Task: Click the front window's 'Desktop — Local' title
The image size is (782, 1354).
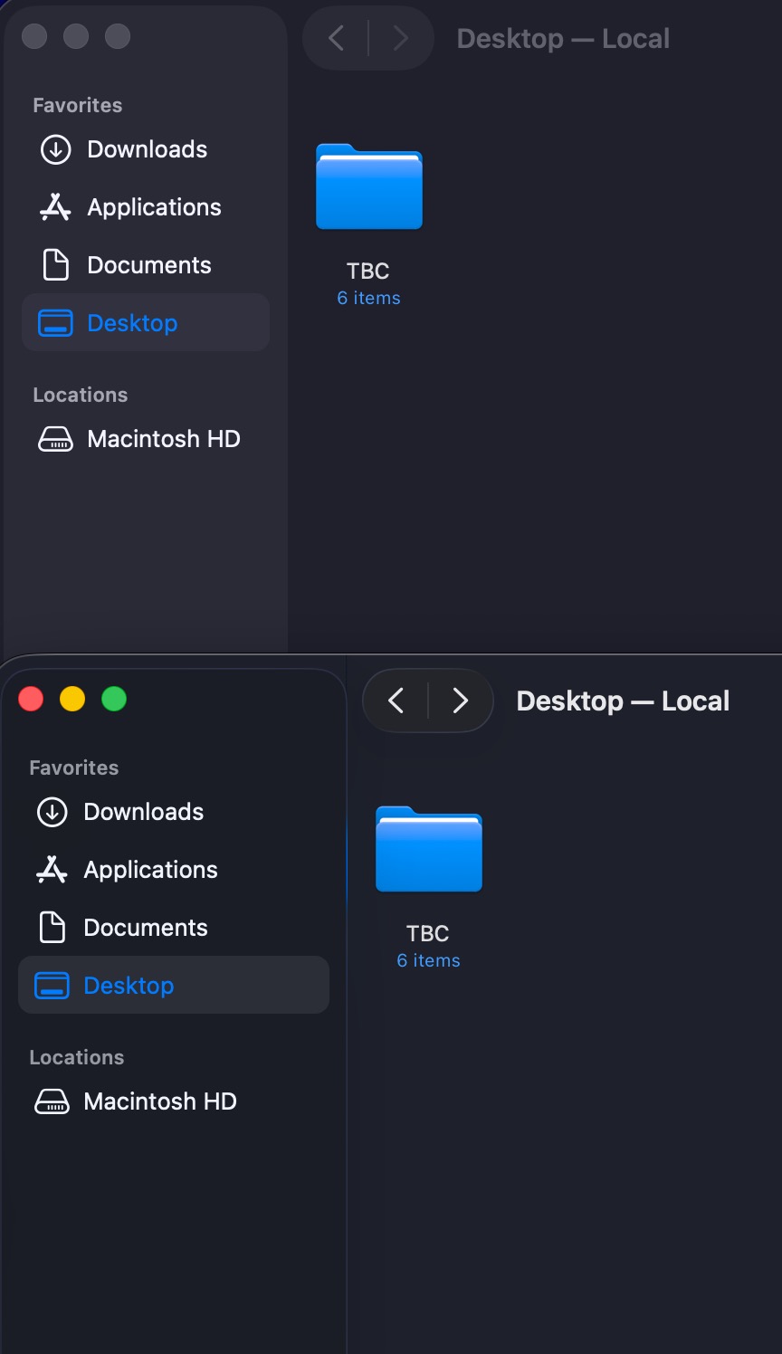Action: tap(623, 701)
